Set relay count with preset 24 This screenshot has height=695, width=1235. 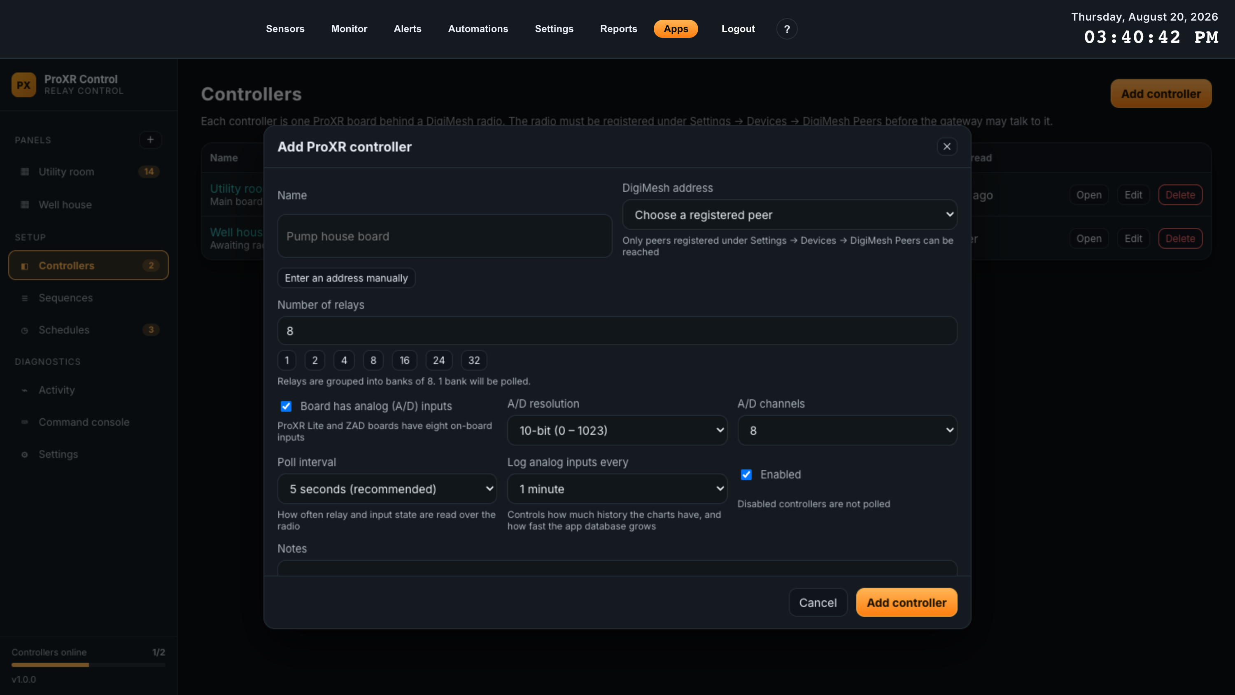[439, 360]
